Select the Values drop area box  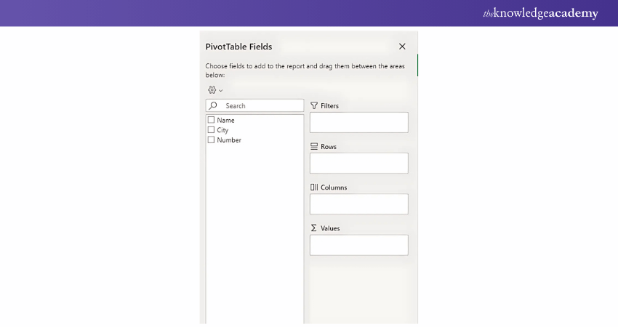click(x=359, y=245)
